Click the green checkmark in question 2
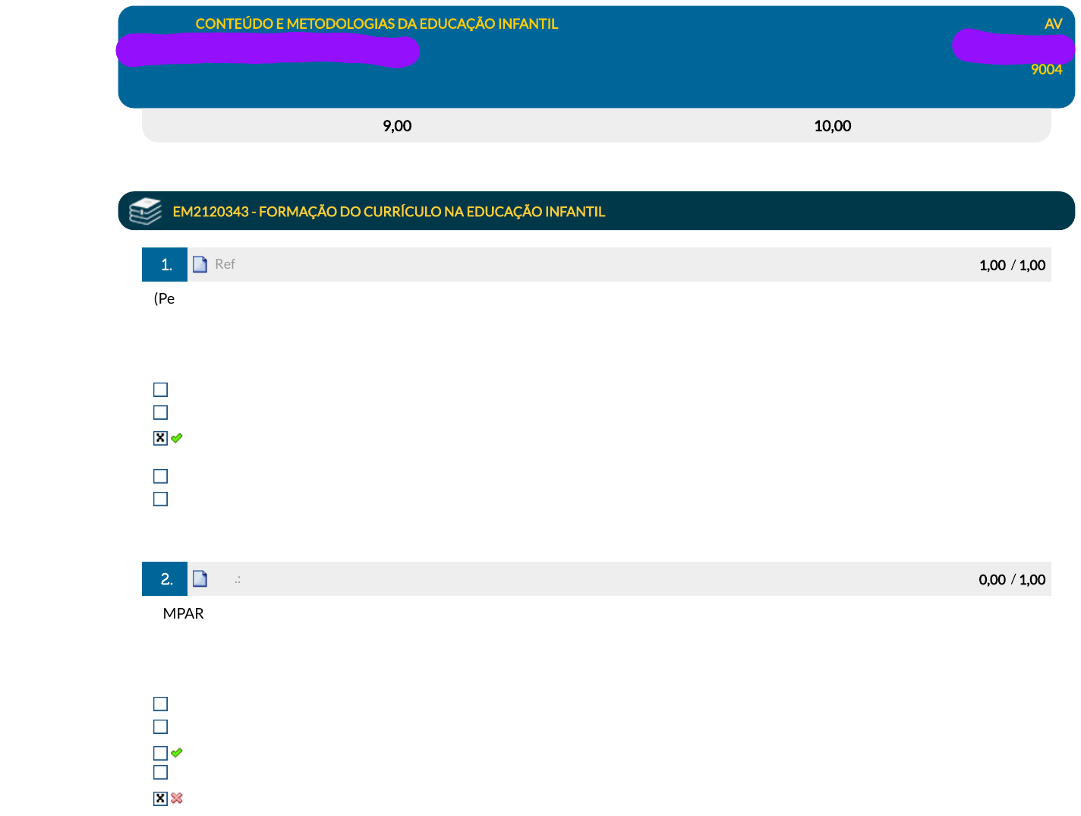Viewport: 1081px width, 816px height. (177, 753)
